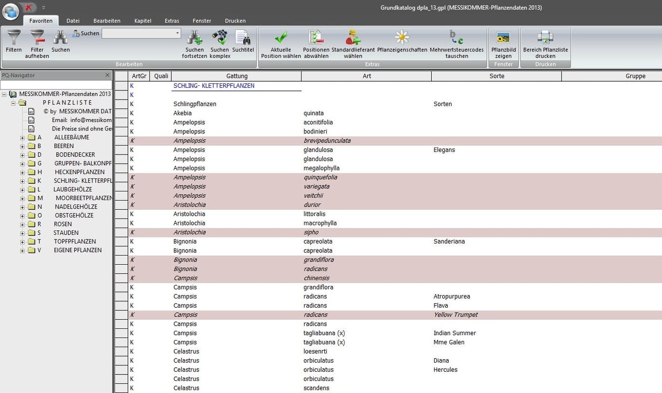Open the Datei tab

click(x=73, y=21)
